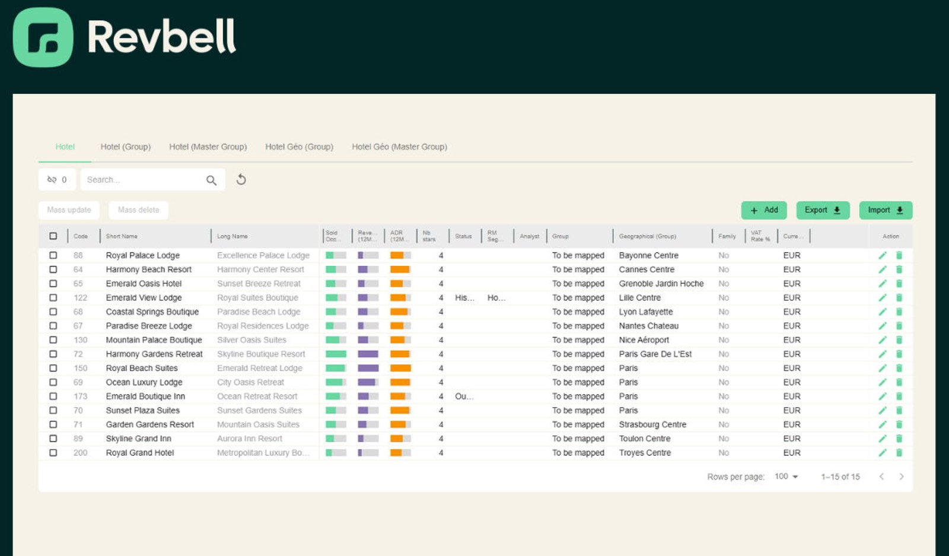Click the Export button
The height and width of the screenshot is (556, 949).
[823, 210]
